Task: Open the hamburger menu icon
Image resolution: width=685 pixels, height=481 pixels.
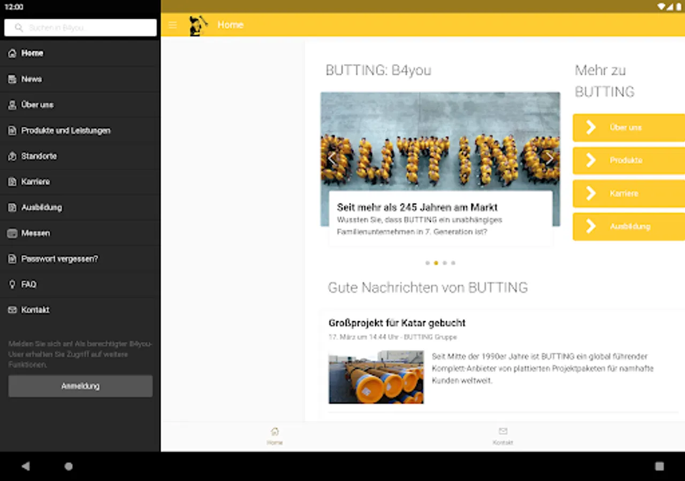Action: 172,25
